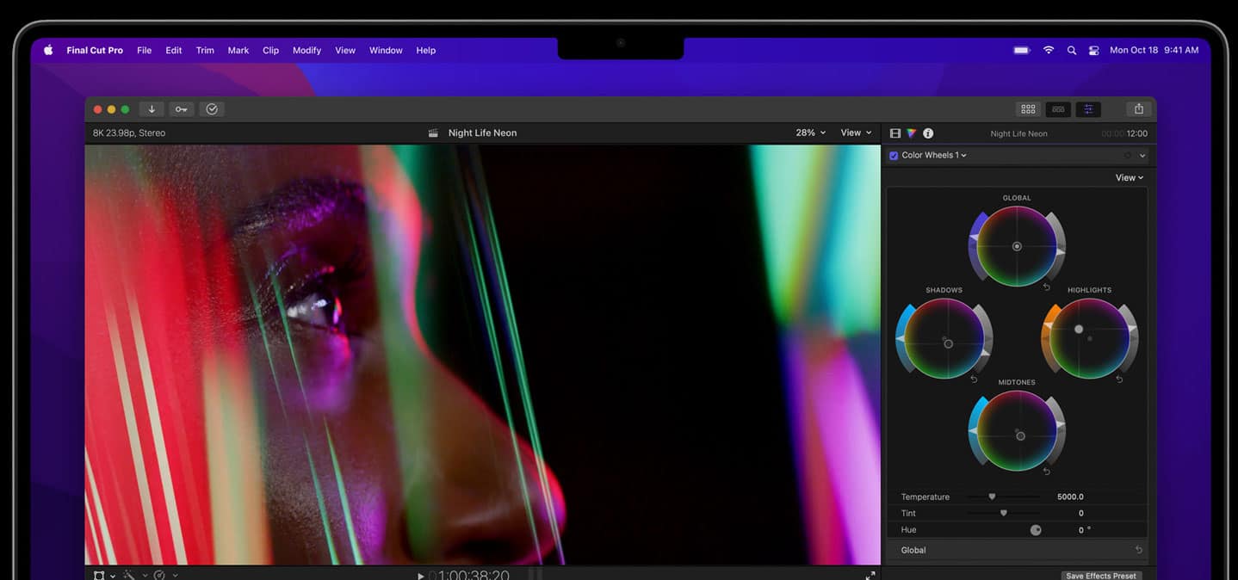Switch to the Video inspector filmstrip icon

[895, 133]
